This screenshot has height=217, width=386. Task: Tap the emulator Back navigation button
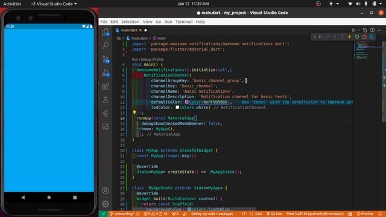click(23, 197)
